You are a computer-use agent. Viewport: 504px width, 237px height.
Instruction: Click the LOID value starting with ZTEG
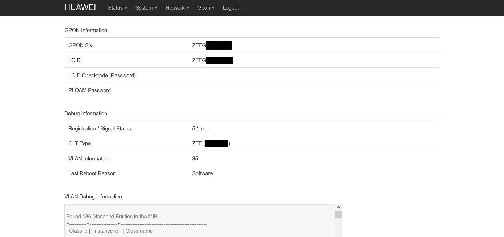pyautogui.click(x=212, y=61)
